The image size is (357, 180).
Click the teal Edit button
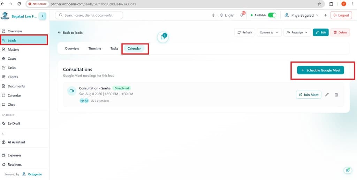click(321, 32)
